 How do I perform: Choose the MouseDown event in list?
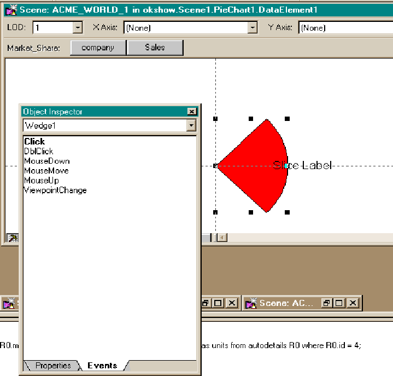tap(46, 161)
